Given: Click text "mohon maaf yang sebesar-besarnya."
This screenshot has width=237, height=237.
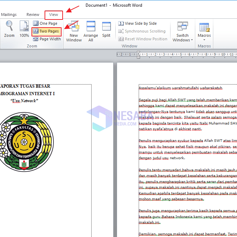Looking at the screenshot, I should (x=172, y=199).
